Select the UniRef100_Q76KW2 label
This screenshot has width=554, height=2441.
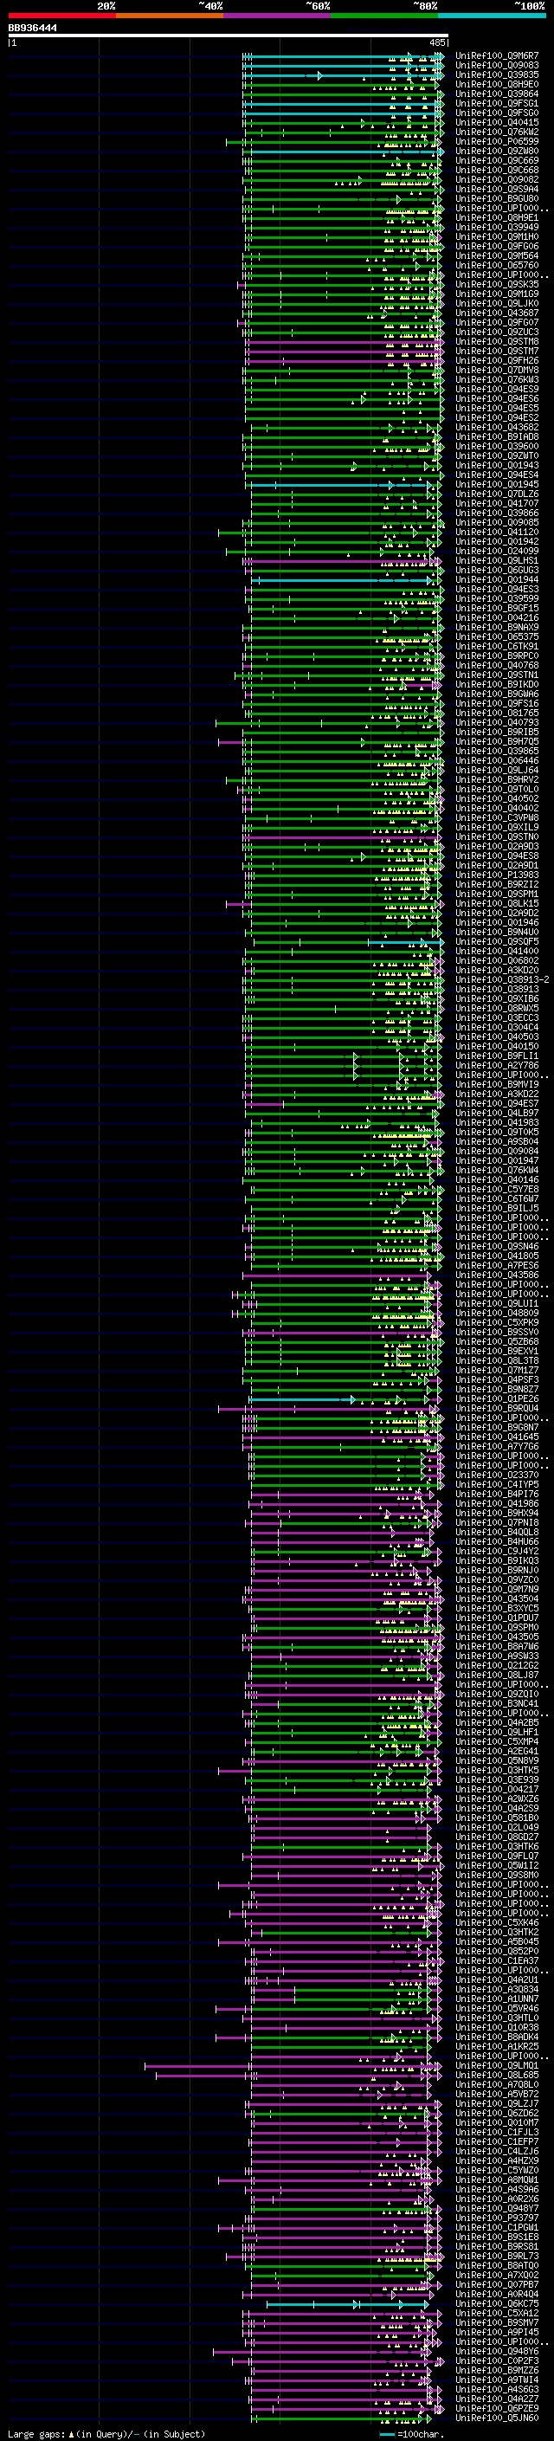tap(497, 132)
